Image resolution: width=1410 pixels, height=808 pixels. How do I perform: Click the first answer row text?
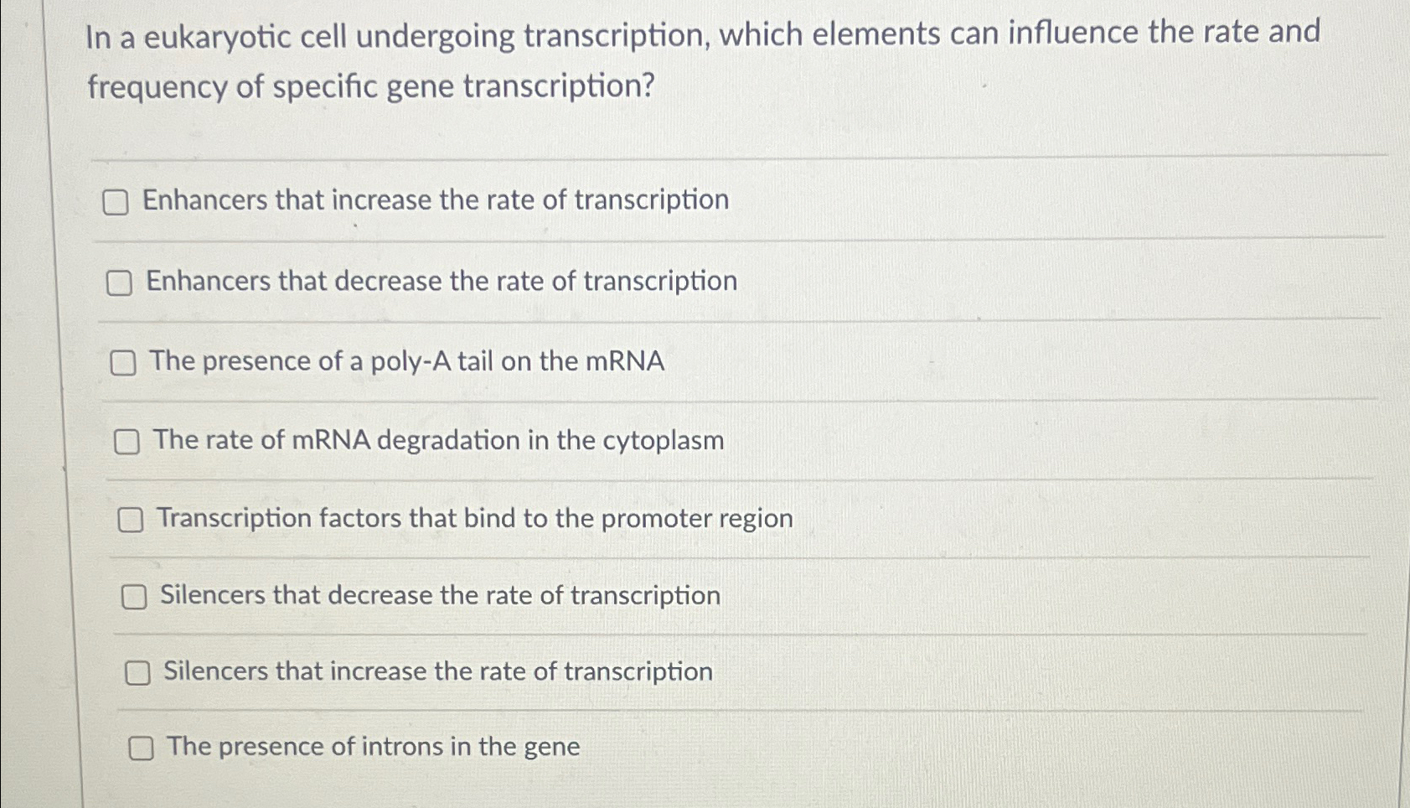click(x=436, y=200)
